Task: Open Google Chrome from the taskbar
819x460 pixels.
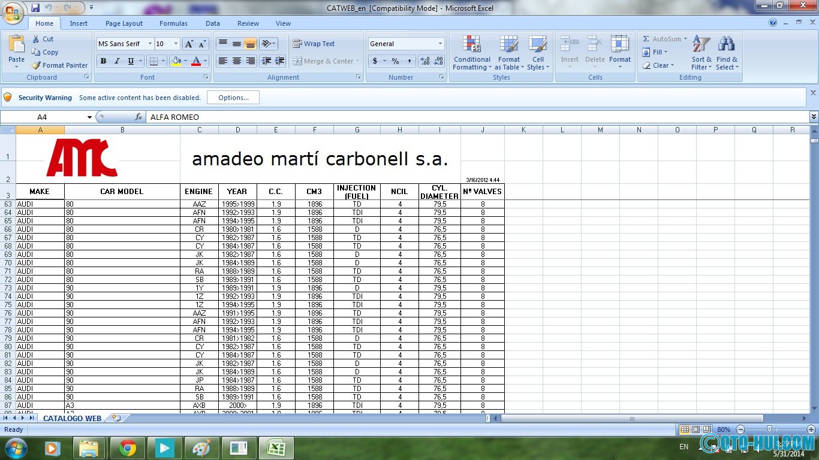Action: 127,448
